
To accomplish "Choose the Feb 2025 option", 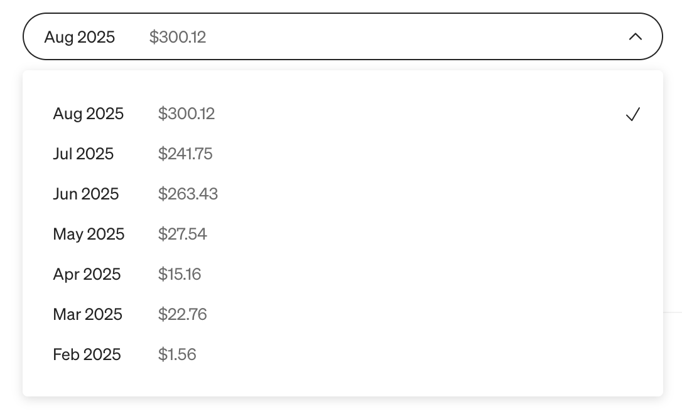I will point(87,354).
